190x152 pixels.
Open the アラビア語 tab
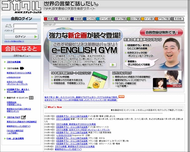(x=162, y=19)
